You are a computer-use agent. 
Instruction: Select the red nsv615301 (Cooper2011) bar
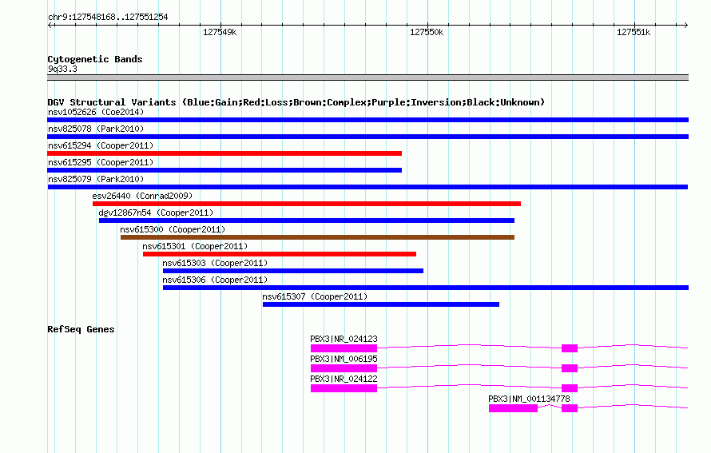coord(280,254)
